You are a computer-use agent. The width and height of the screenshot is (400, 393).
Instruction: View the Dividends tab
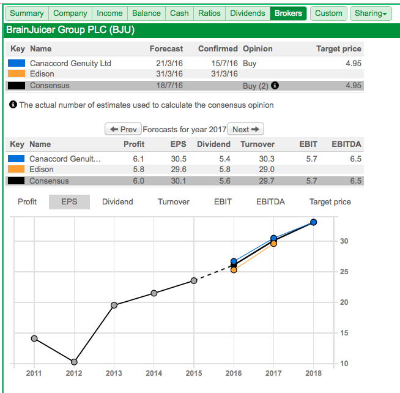click(248, 13)
